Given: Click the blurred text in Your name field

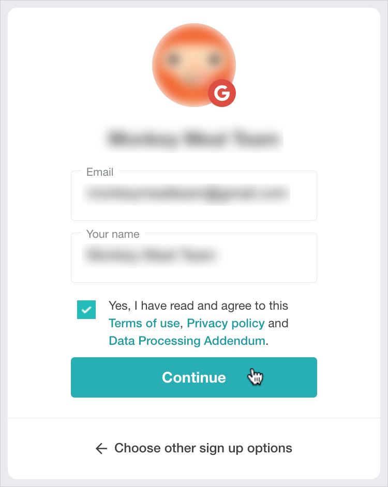Looking at the screenshot, I should tap(151, 255).
